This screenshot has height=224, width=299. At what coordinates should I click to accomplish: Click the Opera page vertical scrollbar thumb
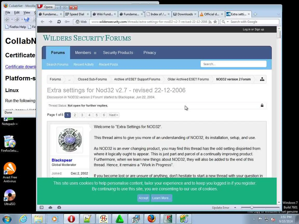tap(279, 34)
